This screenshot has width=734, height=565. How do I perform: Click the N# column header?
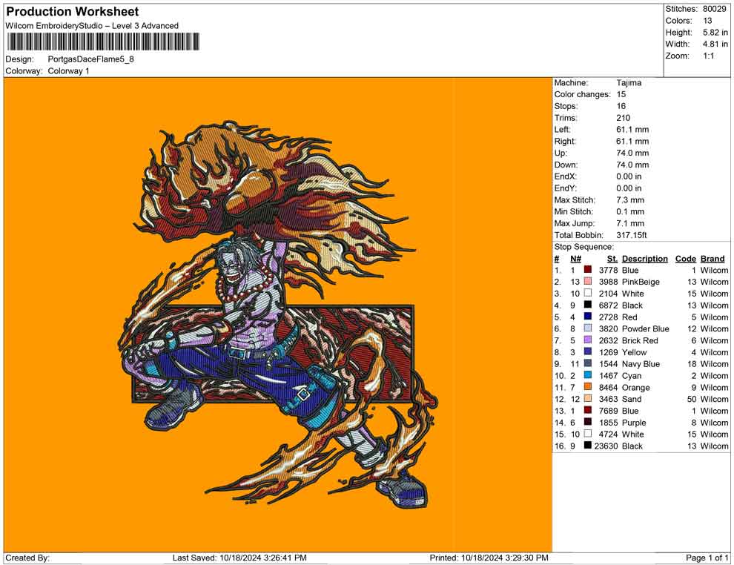576,259
